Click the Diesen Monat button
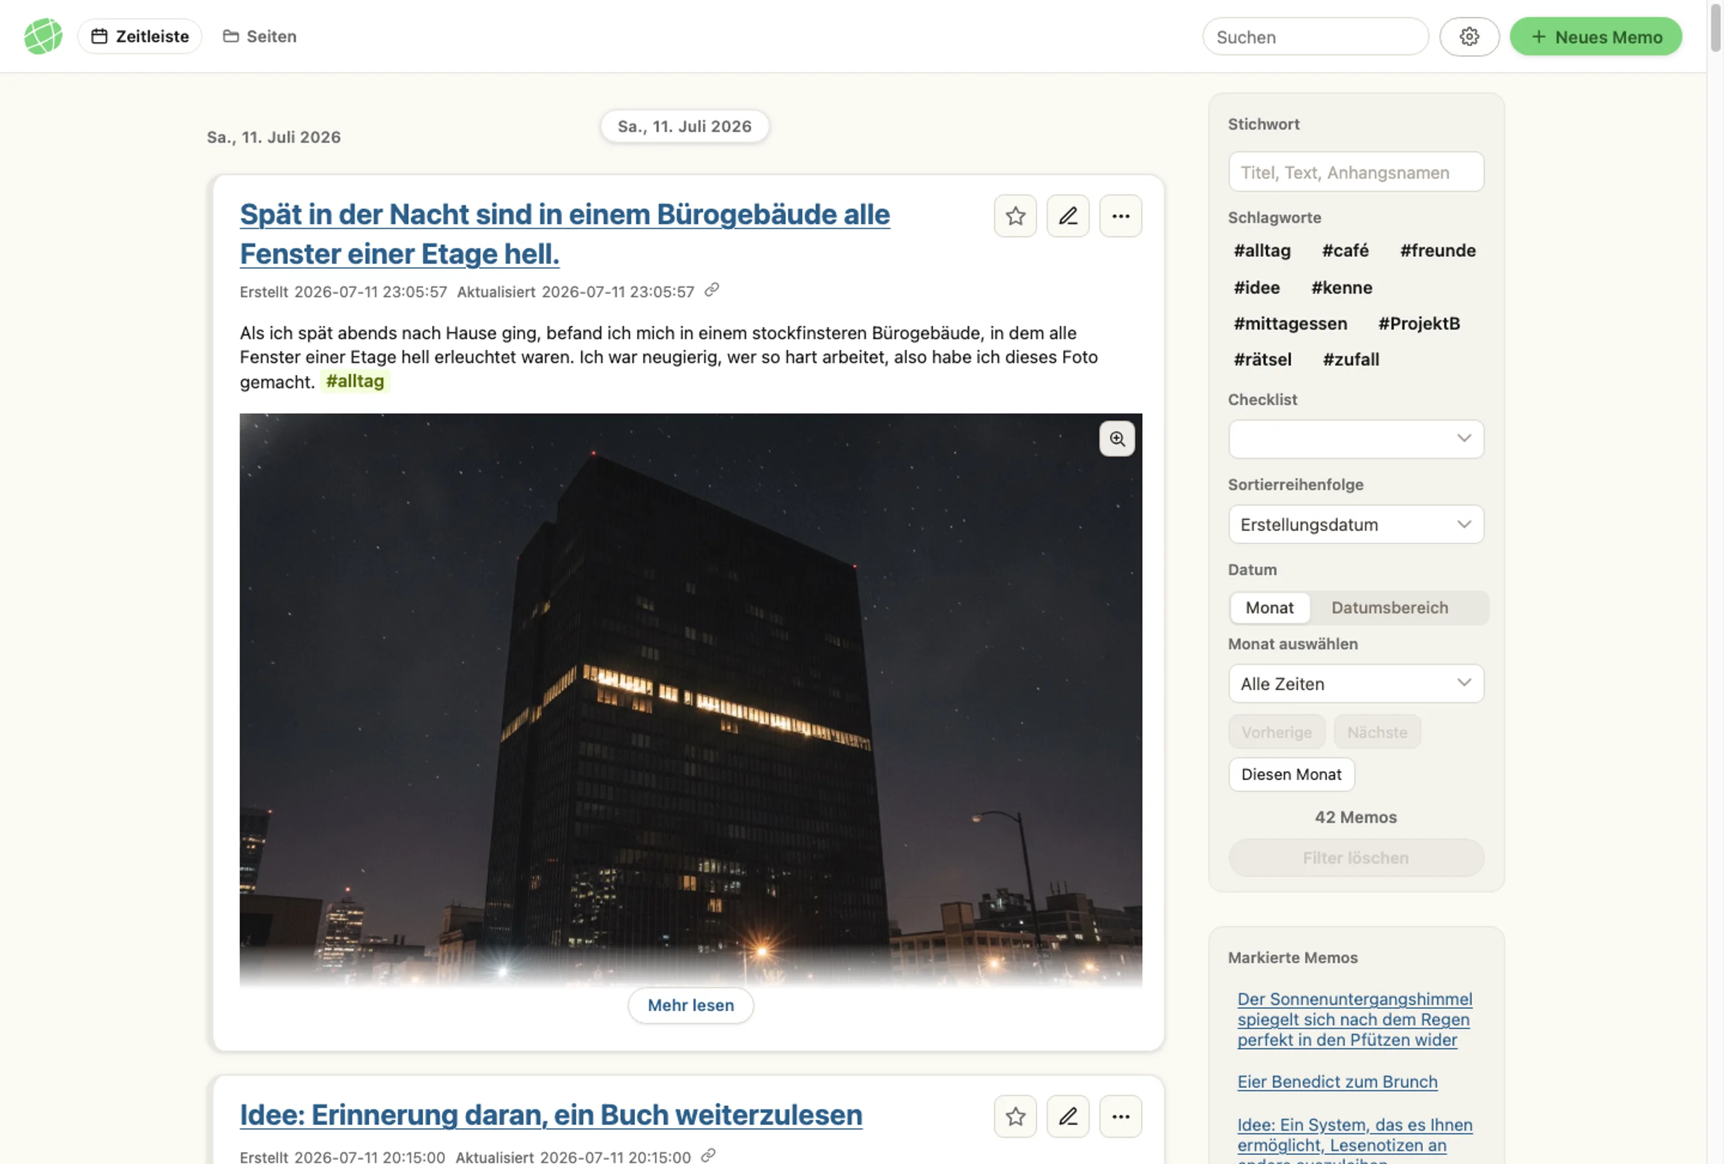 tap(1291, 775)
